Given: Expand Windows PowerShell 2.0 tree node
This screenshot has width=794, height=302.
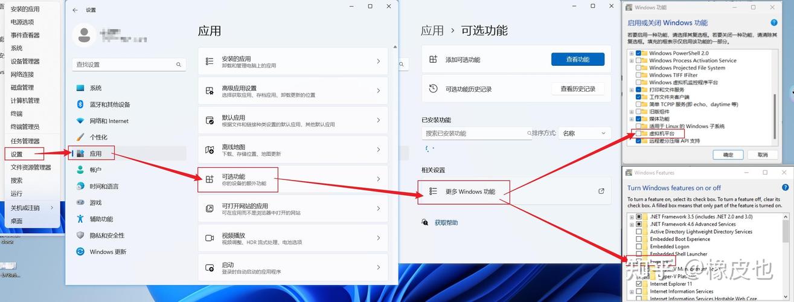Looking at the screenshot, I should click(x=632, y=53).
